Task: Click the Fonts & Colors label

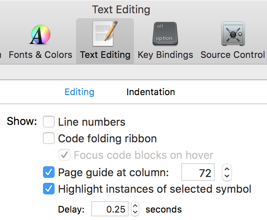Action: tap(41, 55)
